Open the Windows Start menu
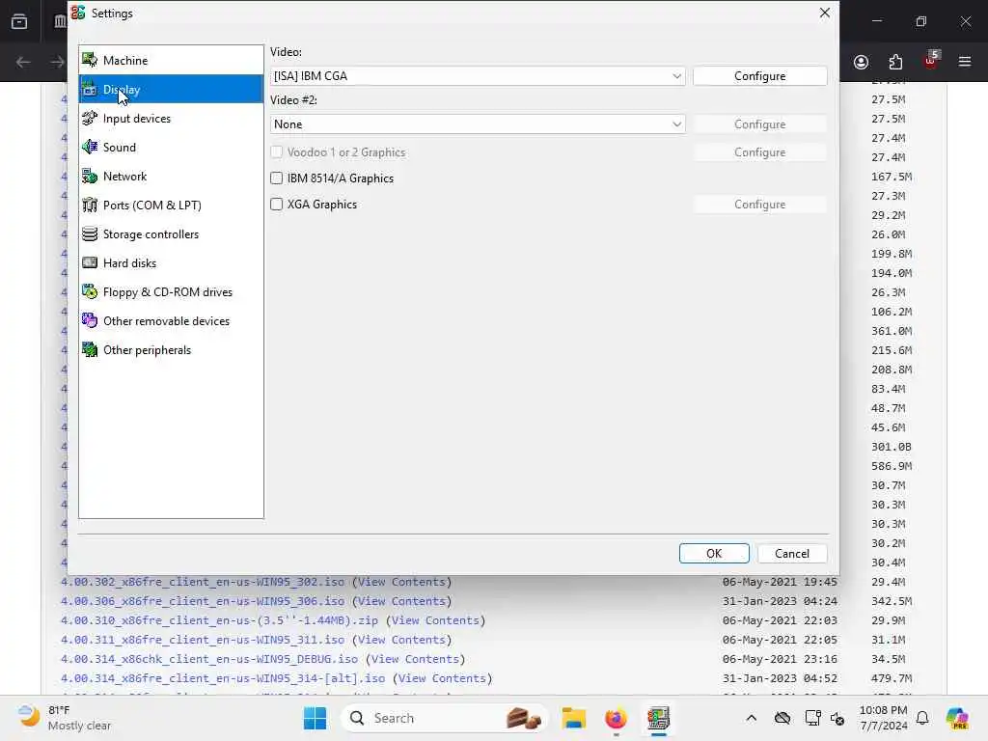Screen dimensions: 988x741 pyautogui.click(x=316, y=718)
